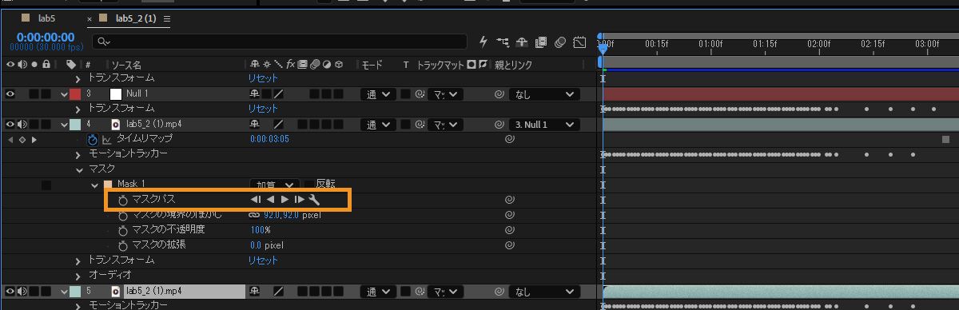
Task: Click the Null 1 parent pick whip
Action: (499, 94)
